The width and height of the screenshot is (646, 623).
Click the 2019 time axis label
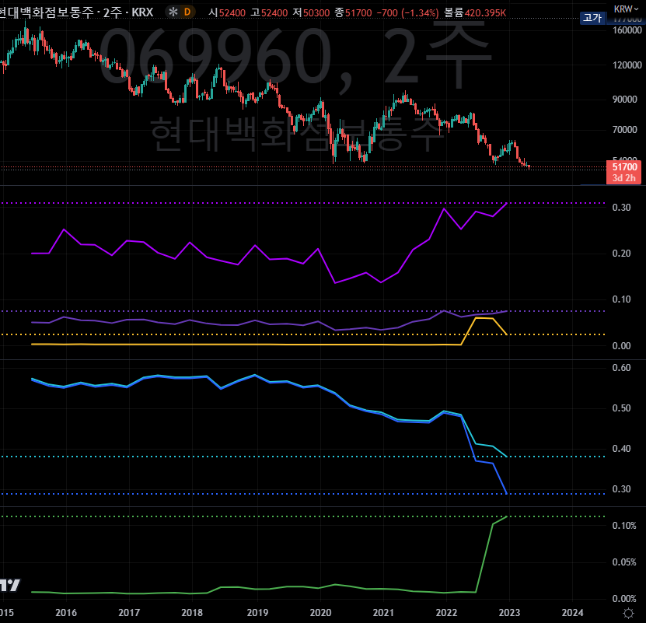pos(257,612)
